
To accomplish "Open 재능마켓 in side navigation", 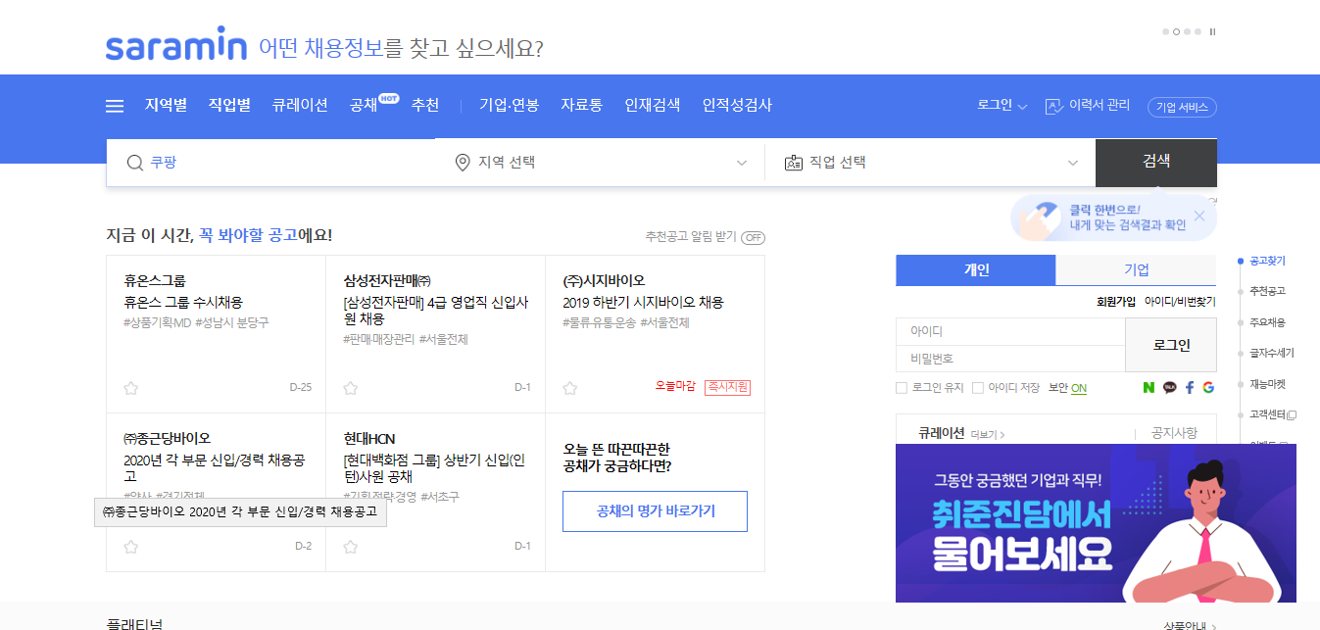I will pos(1267,384).
